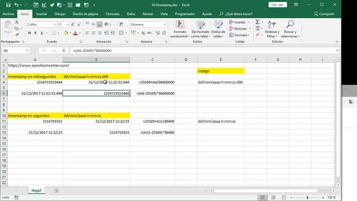Click the insert function fx button

click(x=64, y=51)
